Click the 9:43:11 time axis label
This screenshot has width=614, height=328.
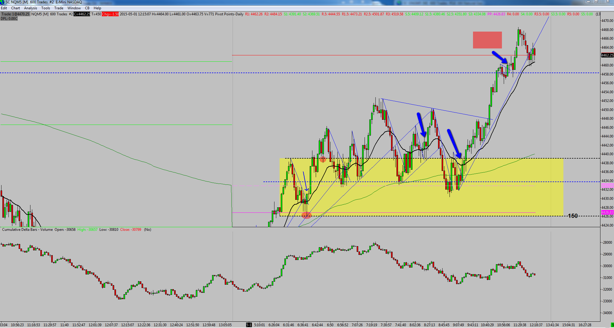point(473,325)
